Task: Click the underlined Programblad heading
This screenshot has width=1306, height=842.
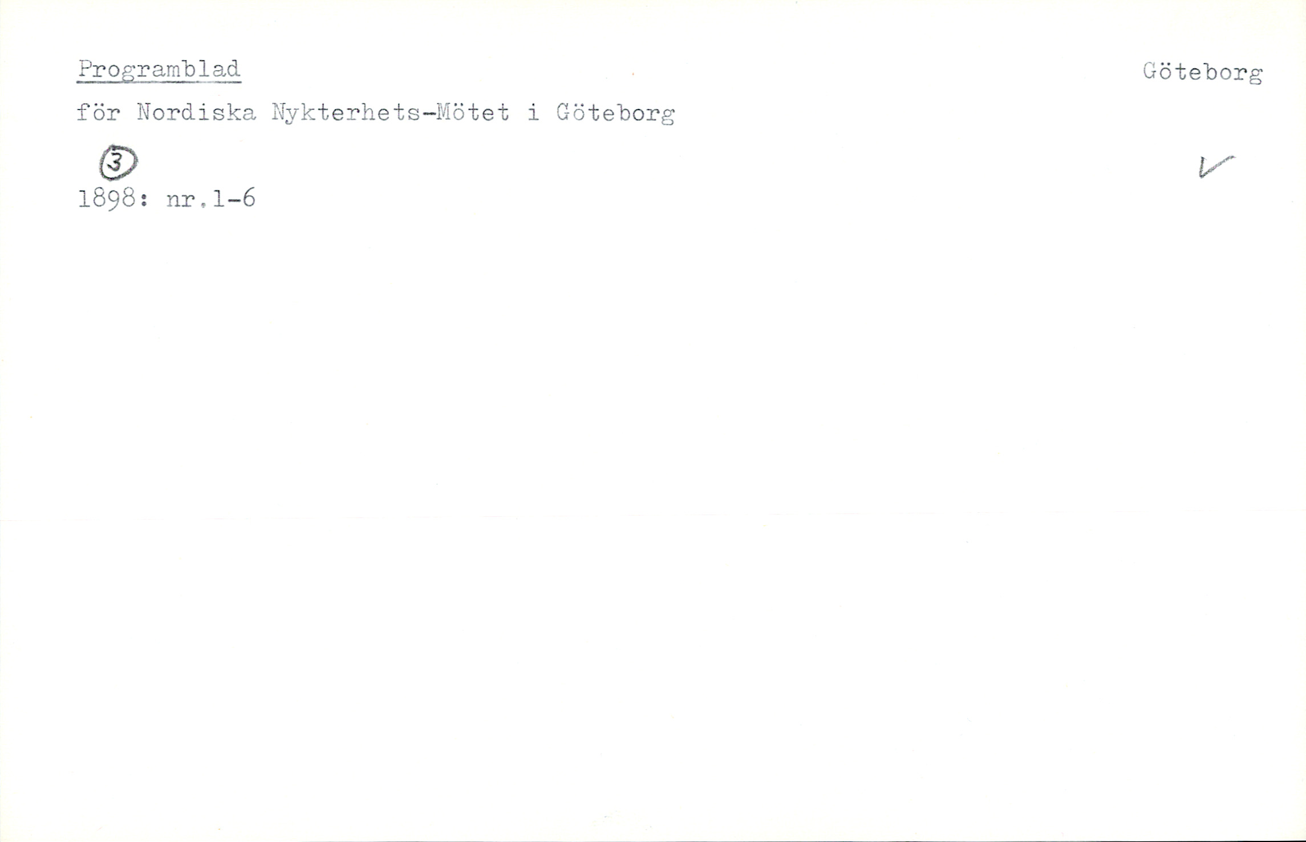Action: coord(159,70)
